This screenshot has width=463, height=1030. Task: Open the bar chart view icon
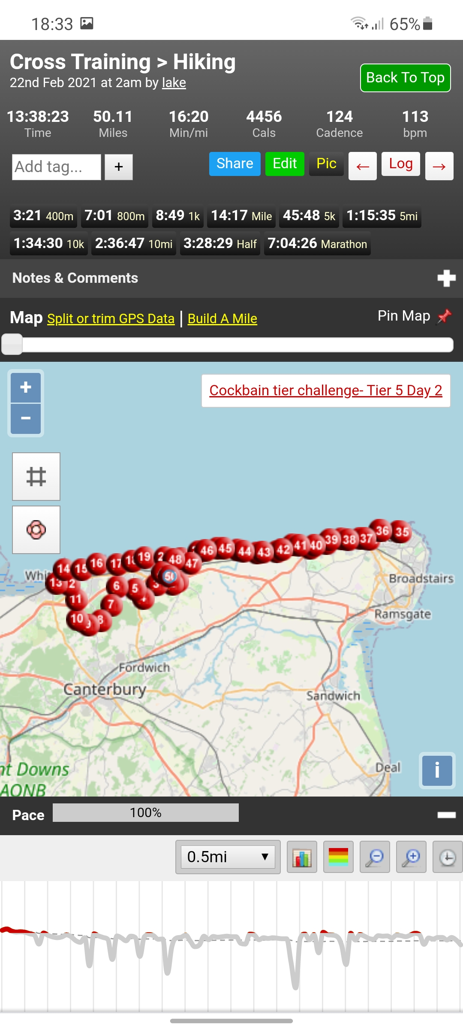point(302,857)
